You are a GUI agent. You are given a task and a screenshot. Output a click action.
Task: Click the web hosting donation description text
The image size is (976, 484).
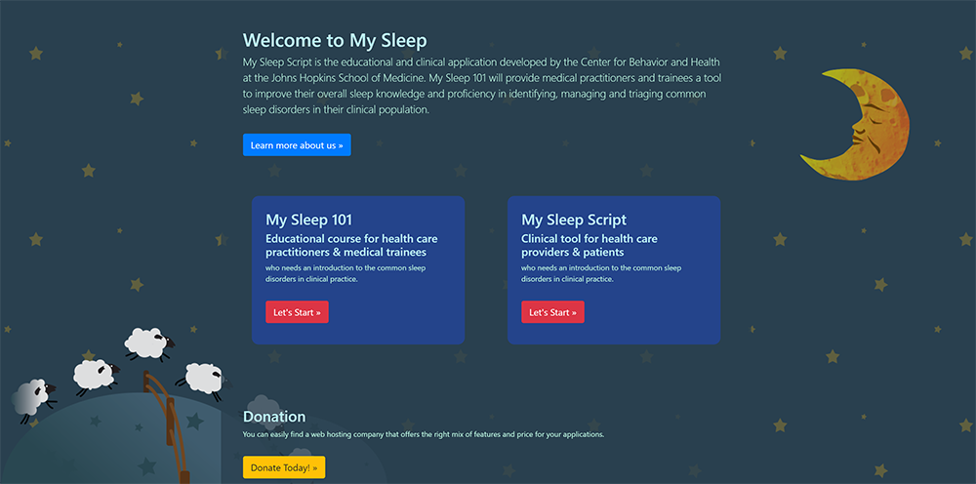424,434
